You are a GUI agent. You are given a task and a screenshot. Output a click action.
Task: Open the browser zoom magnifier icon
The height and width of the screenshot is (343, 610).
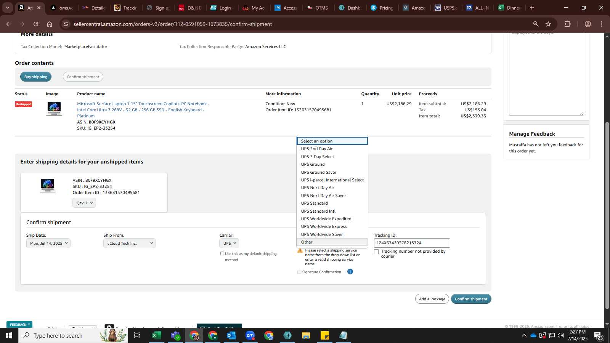(536, 24)
